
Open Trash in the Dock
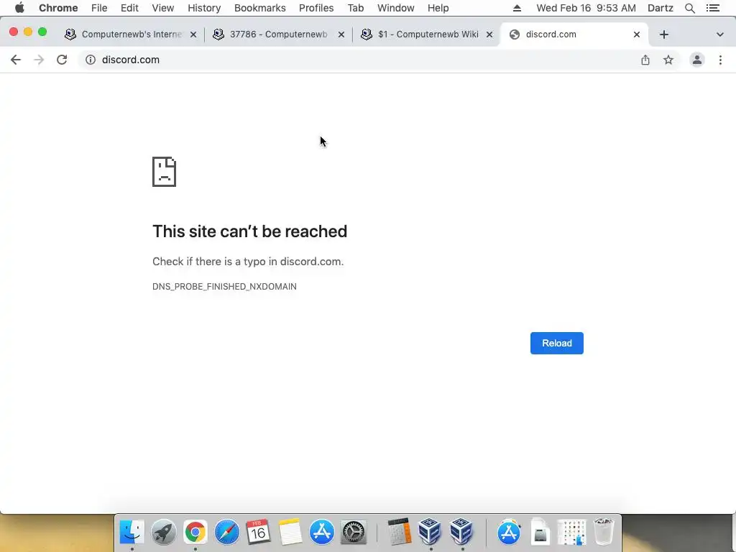(x=604, y=532)
